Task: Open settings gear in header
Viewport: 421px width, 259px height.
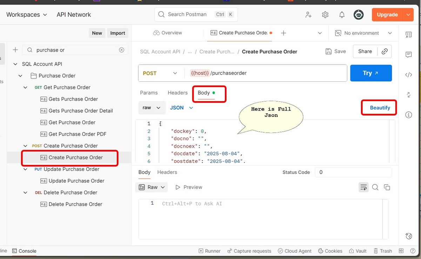Action: click(x=325, y=15)
